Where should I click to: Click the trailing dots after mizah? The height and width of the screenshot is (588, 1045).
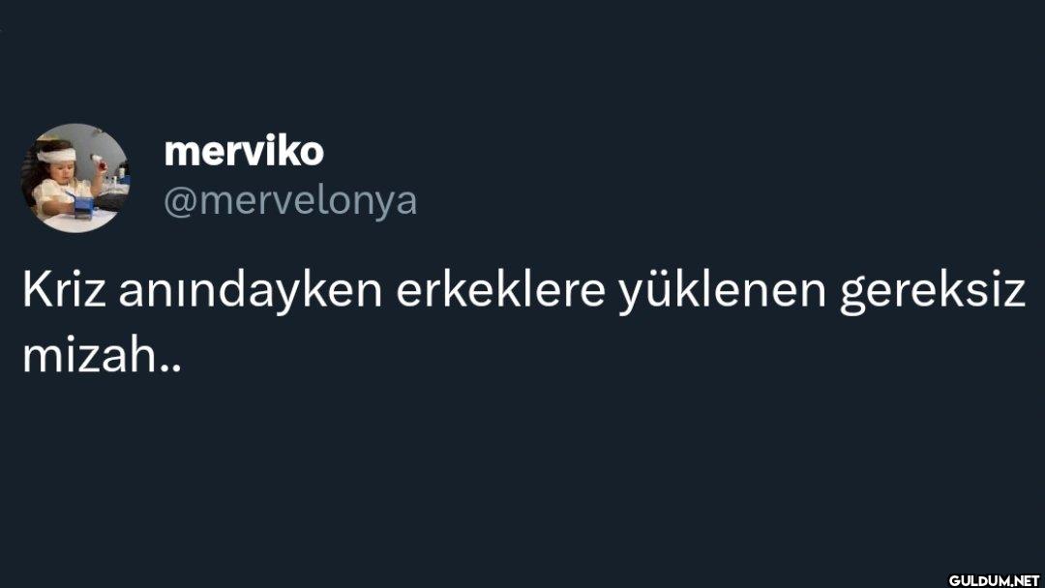(170, 368)
